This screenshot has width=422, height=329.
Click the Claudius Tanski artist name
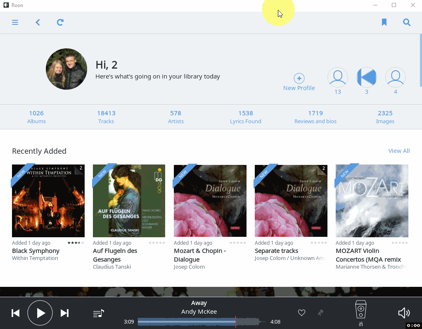(x=112, y=267)
